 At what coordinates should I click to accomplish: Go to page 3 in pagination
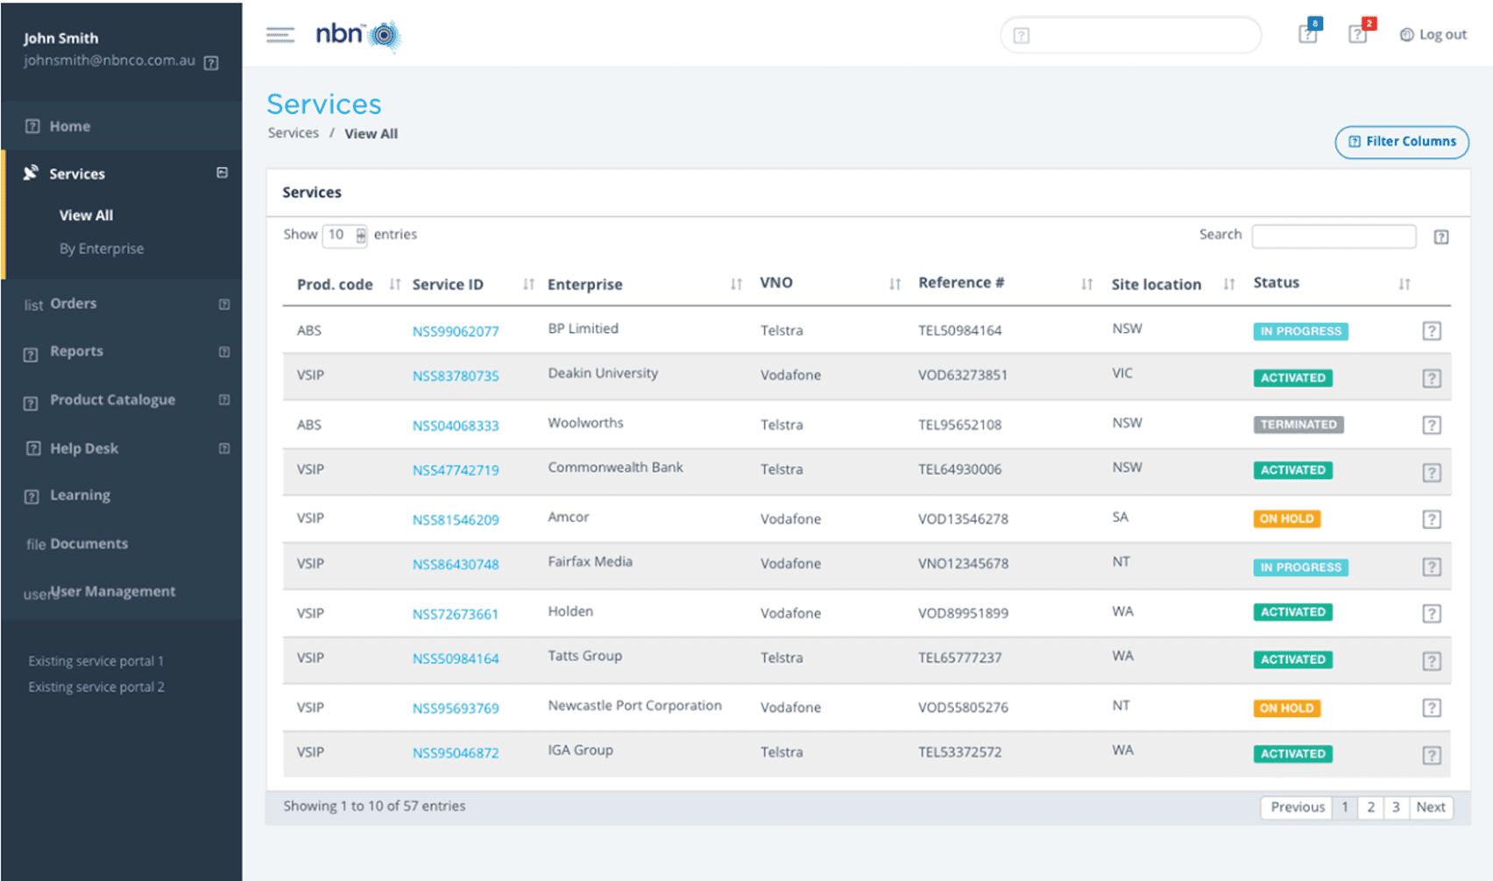tap(1396, 807)
